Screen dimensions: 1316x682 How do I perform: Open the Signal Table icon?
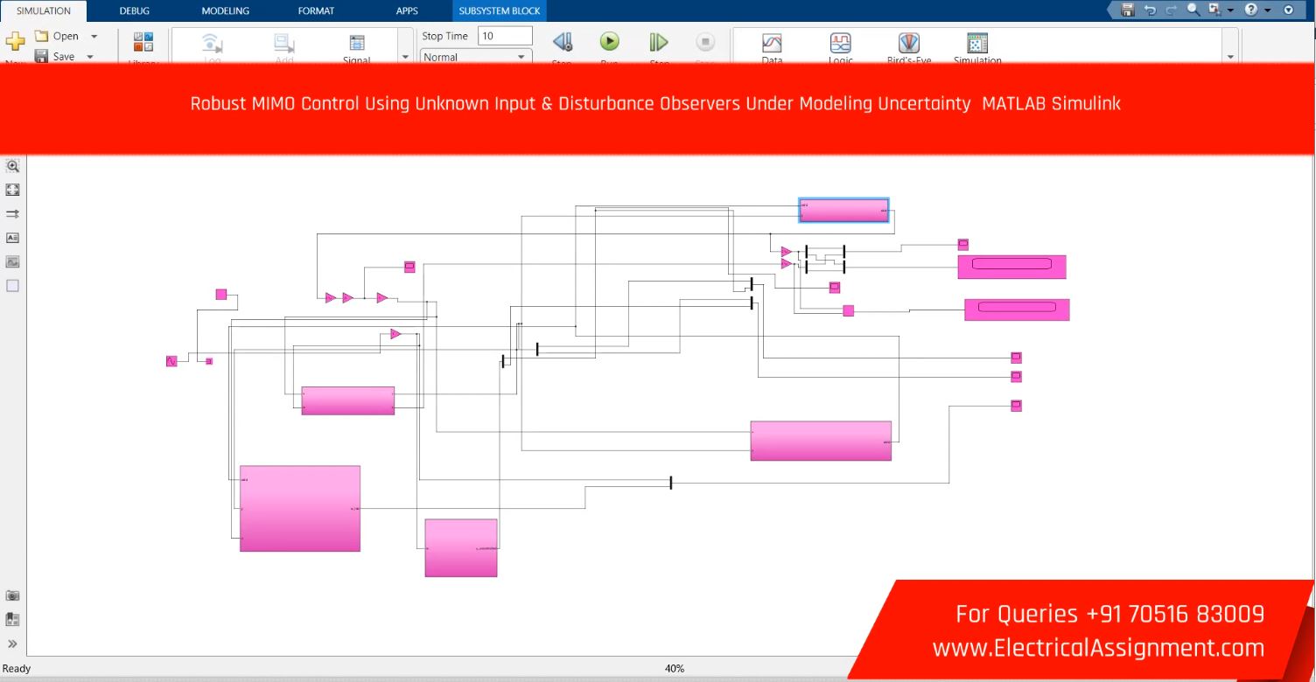[x=357, y=43]
